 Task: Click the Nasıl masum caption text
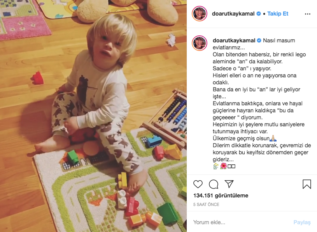click(279, 40)
